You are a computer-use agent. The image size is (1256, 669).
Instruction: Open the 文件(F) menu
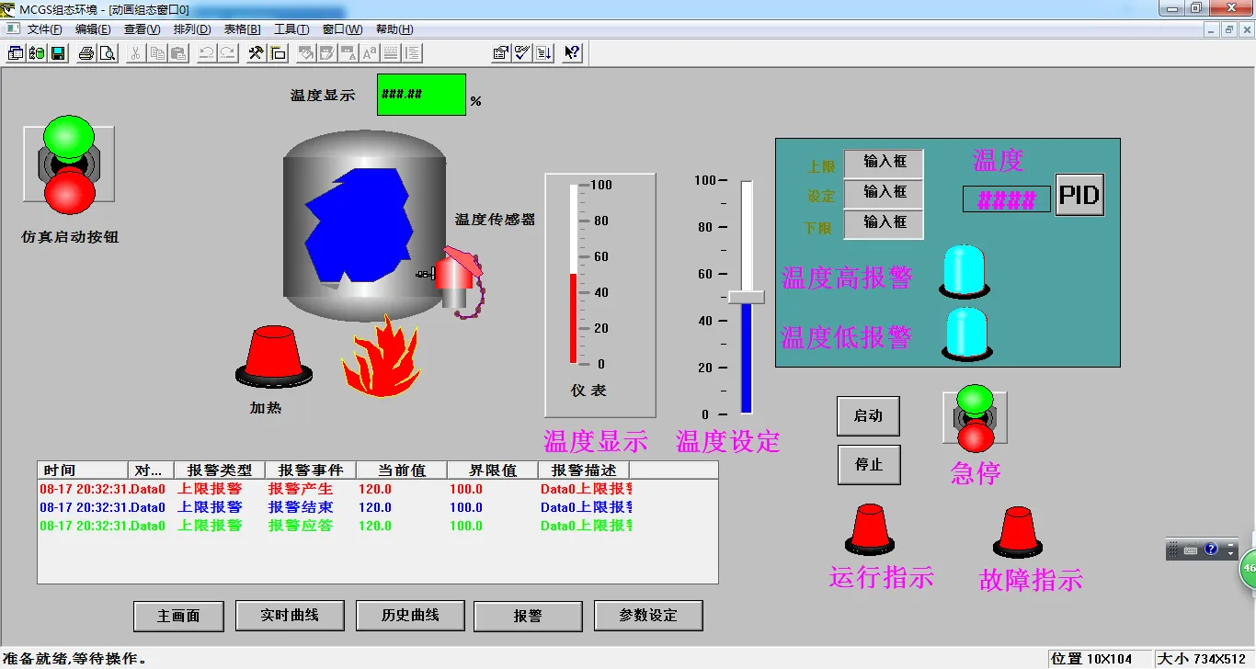point(44,29)
